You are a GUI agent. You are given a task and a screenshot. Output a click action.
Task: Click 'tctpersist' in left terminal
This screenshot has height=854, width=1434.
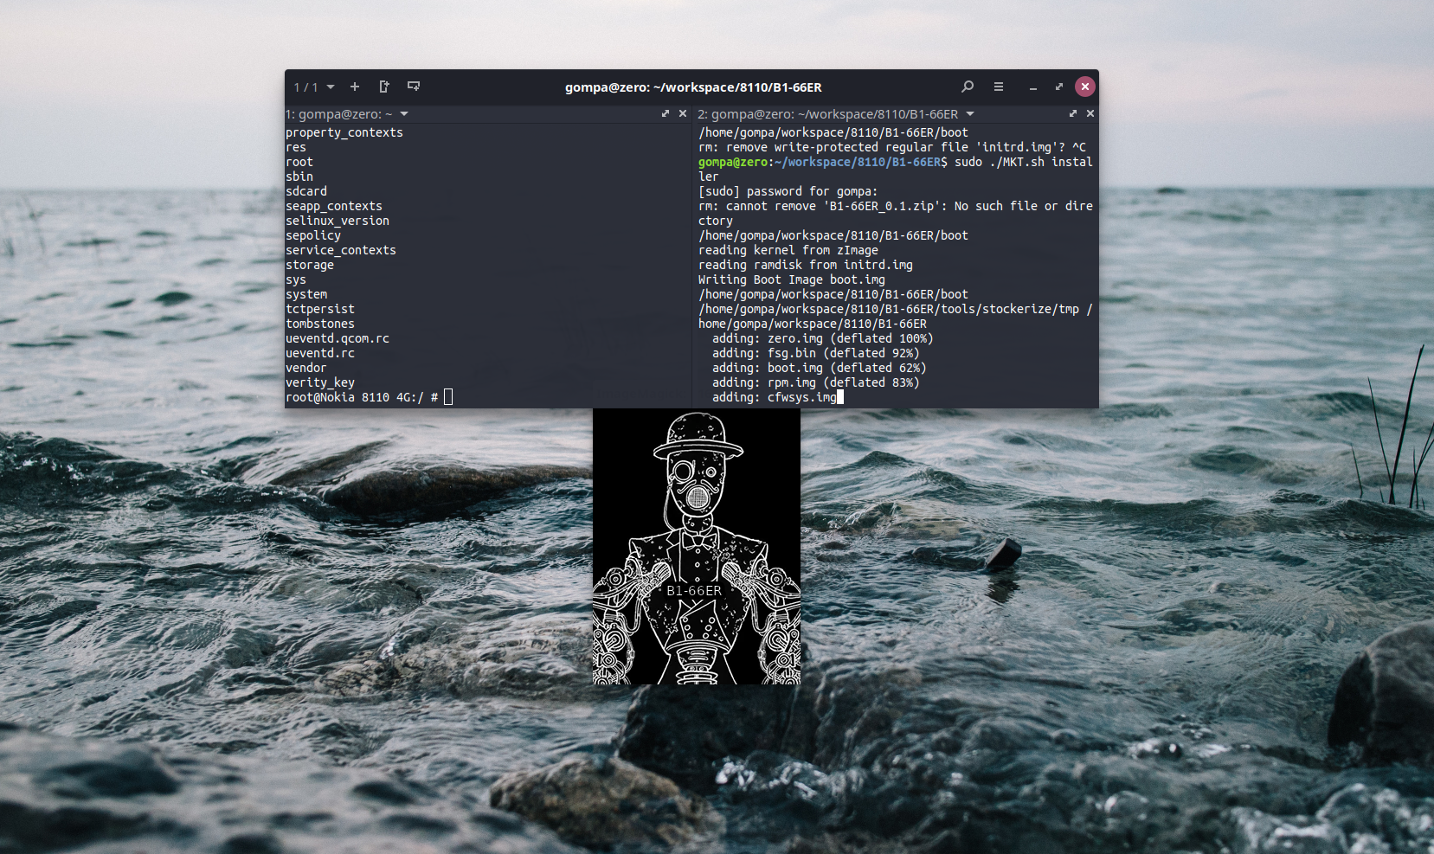tap(320, 309)
